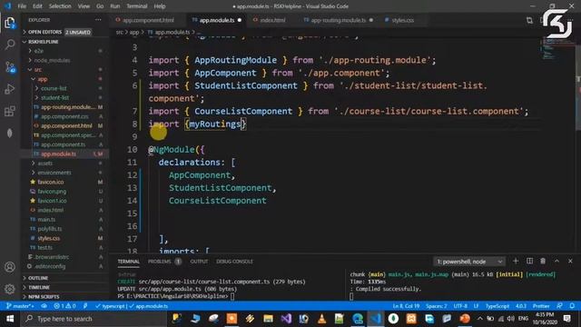581x327 pixels.
Task: Switch to the Debug Console tab
Action: (234, 262)
